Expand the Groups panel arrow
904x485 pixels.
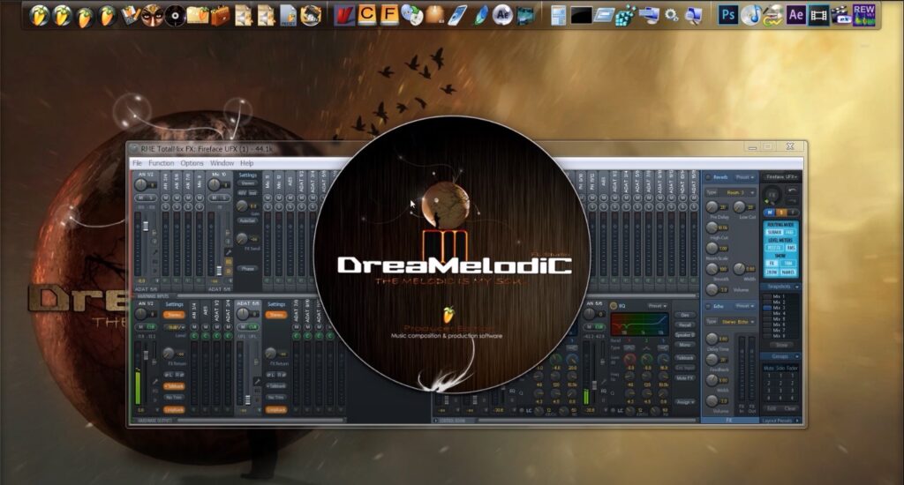point(797,356)
